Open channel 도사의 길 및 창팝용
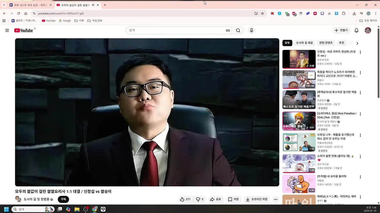 (37, 199)
